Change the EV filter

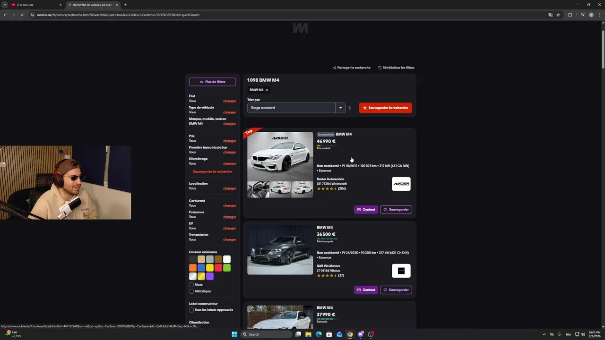click(229, 228)
